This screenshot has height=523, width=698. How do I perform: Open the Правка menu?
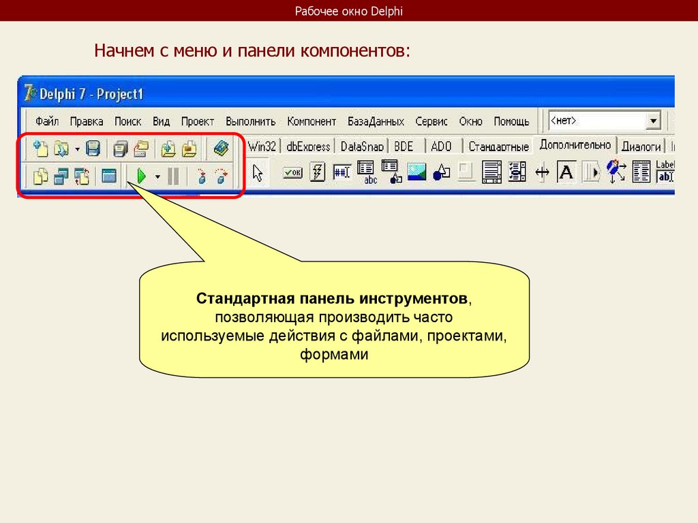[87, 121]
